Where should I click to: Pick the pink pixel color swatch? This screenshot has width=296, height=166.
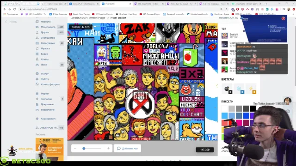[x=239, y=123]
